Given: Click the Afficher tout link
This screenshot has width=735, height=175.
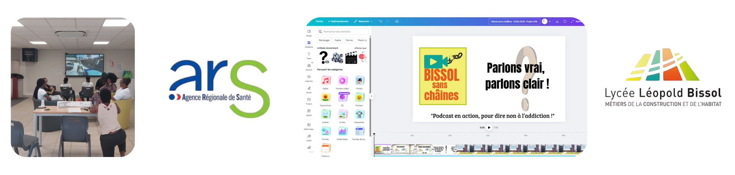Looking at the screenshot, I should [x=360, y=48].
